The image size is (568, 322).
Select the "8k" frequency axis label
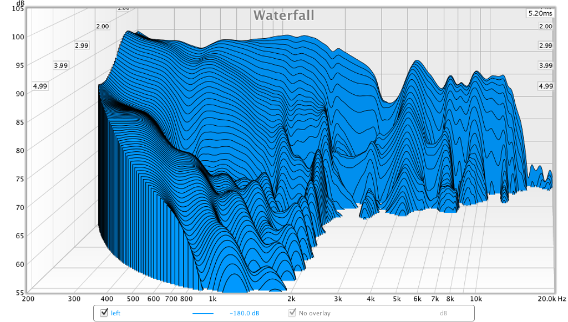click(x=450, y=299)
